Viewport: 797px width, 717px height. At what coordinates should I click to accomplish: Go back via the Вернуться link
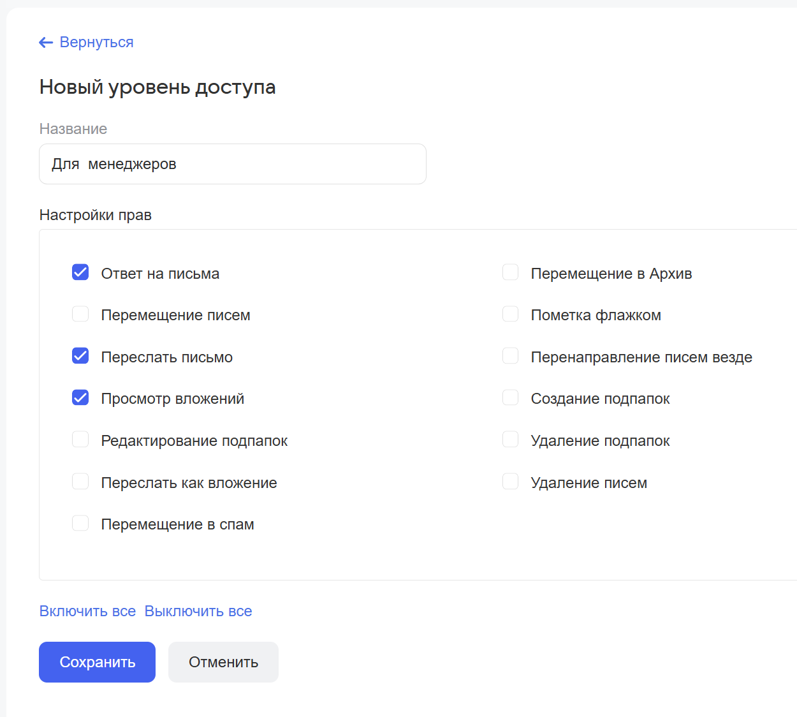(x=96, y=43)
